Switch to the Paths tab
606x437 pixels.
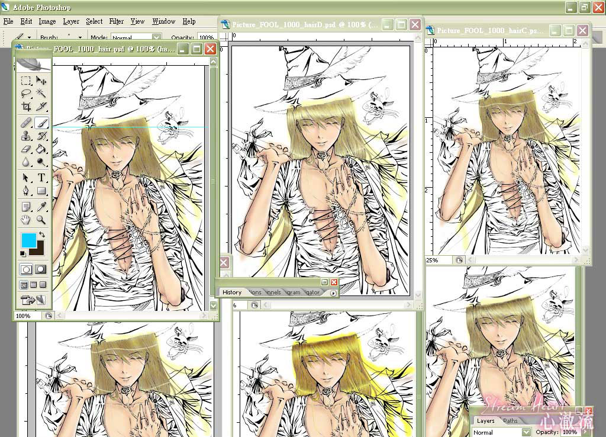point(510,421)
